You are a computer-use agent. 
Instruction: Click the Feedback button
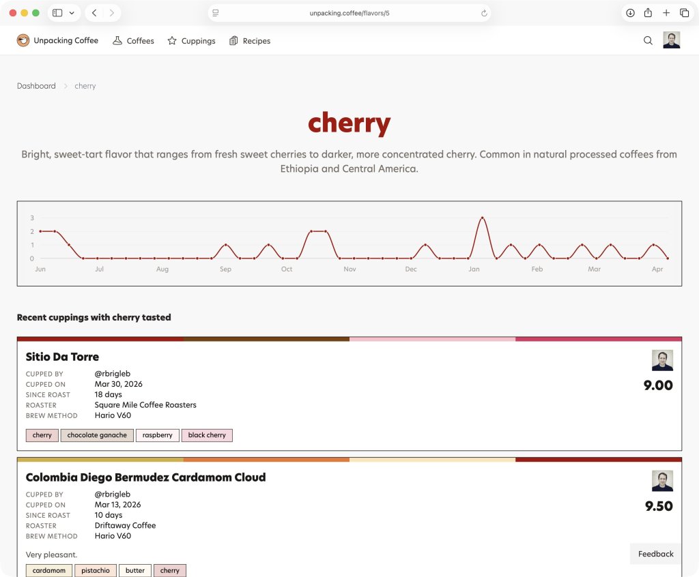tap(654, 554)
